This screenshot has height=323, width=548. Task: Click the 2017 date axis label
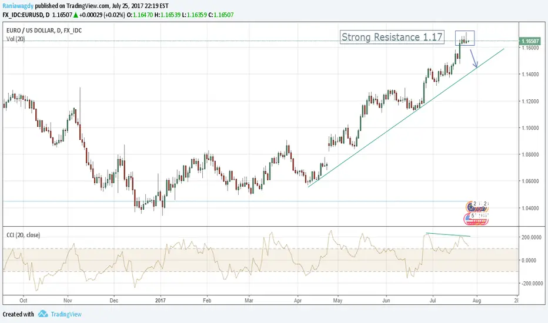(161, 300)
